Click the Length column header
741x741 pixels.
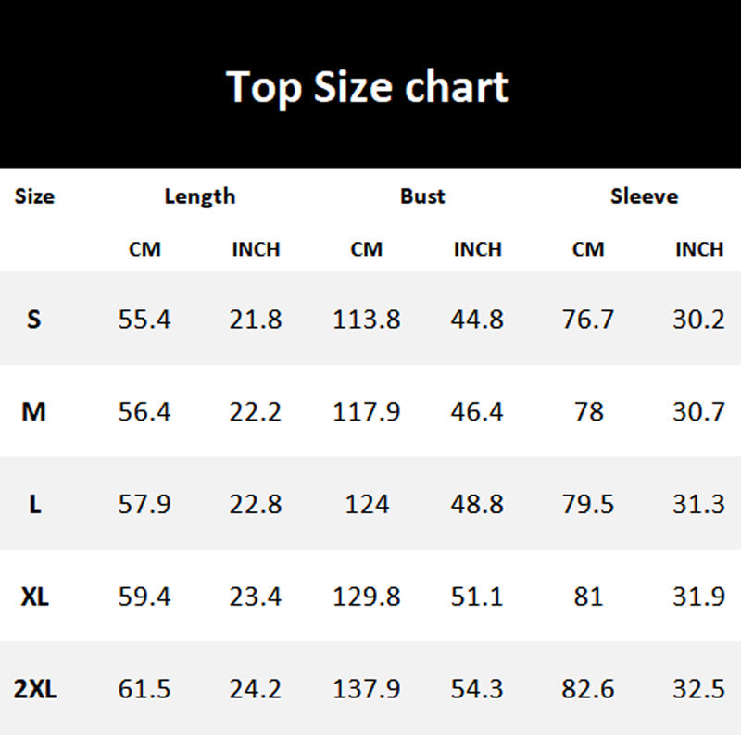click(x=200, y=196)
